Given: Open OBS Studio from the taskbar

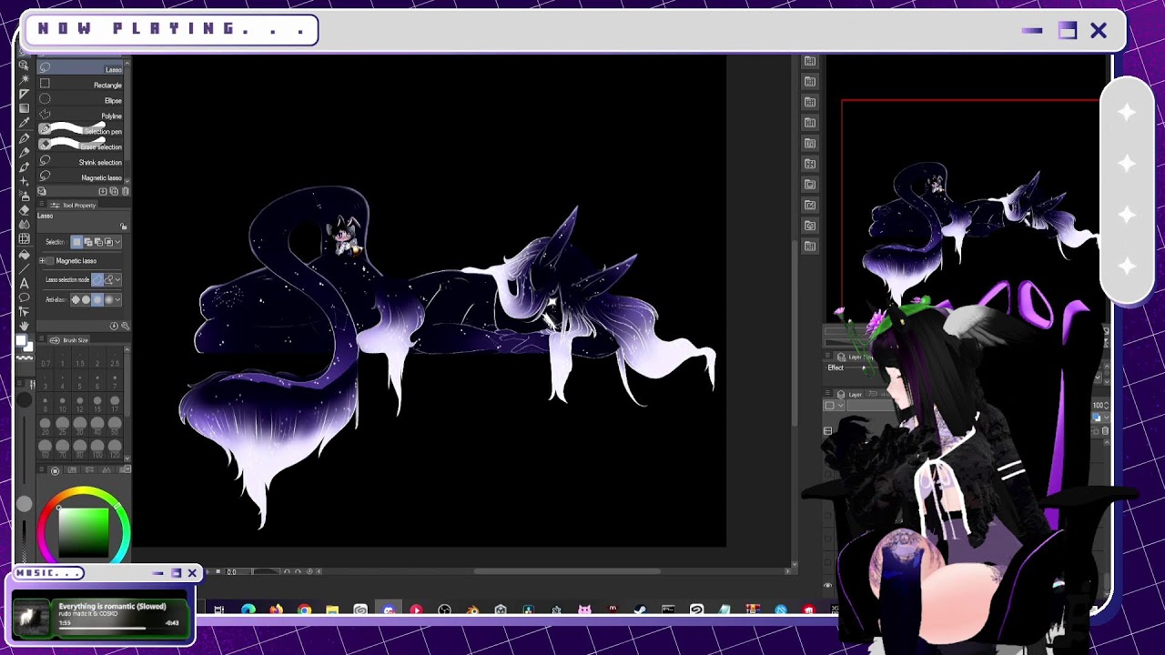Looking at the screenshot, I should click(444, 610).
